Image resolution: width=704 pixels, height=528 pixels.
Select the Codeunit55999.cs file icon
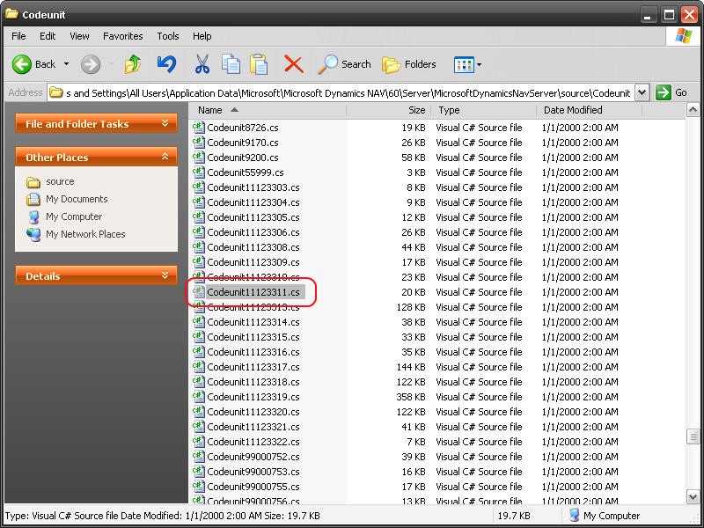[x=199, y=172]
